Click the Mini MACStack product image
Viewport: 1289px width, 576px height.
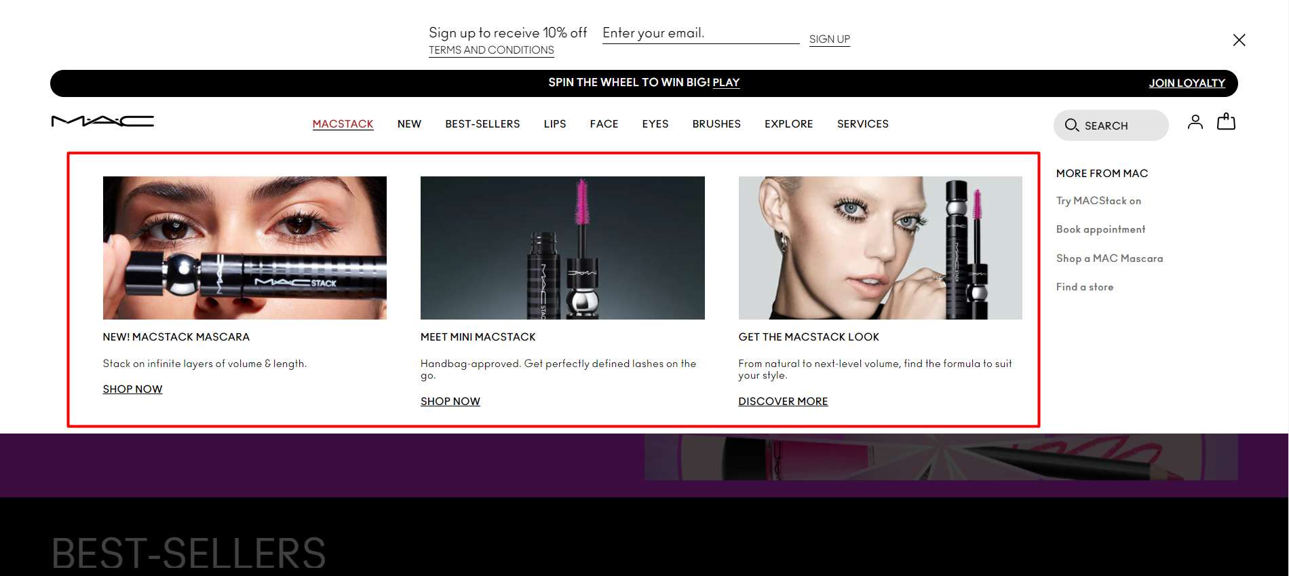pyautogui.click(x=562, y=248)
